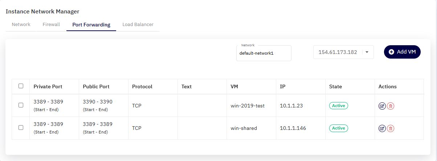Edit the win-2019-test port forwarding rule
This screenshot has height=161, width=437.
click(382, 106)
